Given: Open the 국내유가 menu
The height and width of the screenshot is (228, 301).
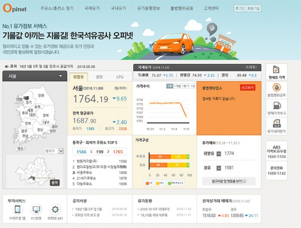Looking at the screenshot, I should [x=118, y=8].
